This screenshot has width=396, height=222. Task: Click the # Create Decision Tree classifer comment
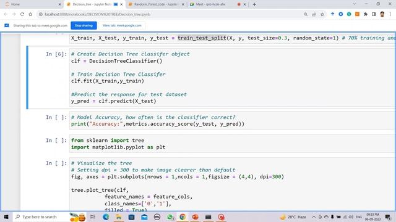131,54
